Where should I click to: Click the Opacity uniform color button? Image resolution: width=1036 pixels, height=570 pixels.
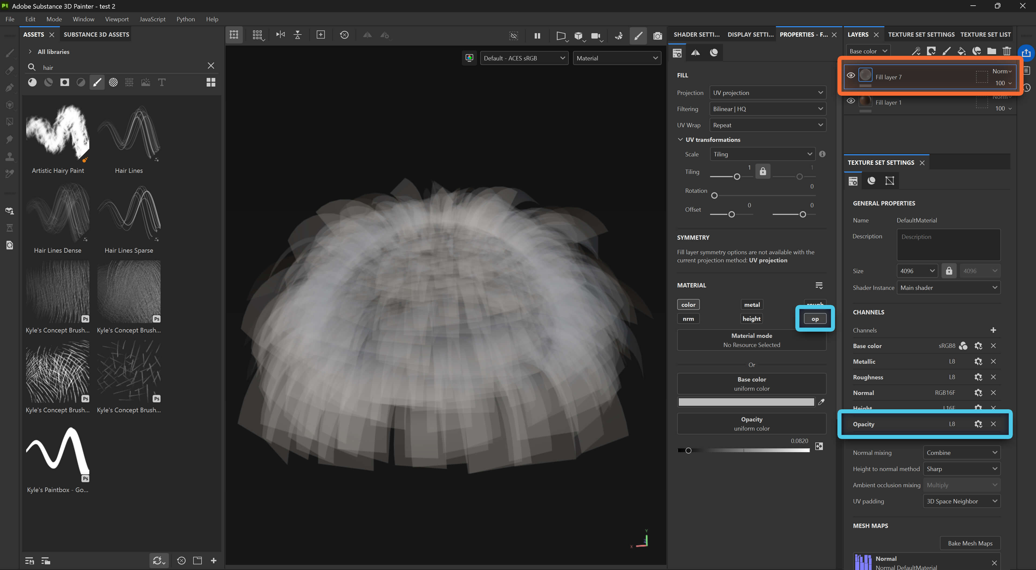[751, 424]
